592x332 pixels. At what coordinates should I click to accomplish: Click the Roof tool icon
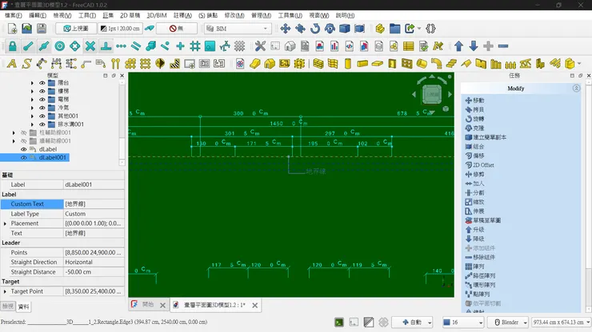tap(466, 63)
